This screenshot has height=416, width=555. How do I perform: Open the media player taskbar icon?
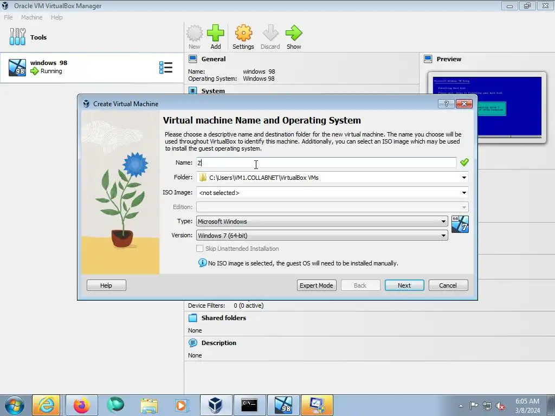(x=182, y=405)
